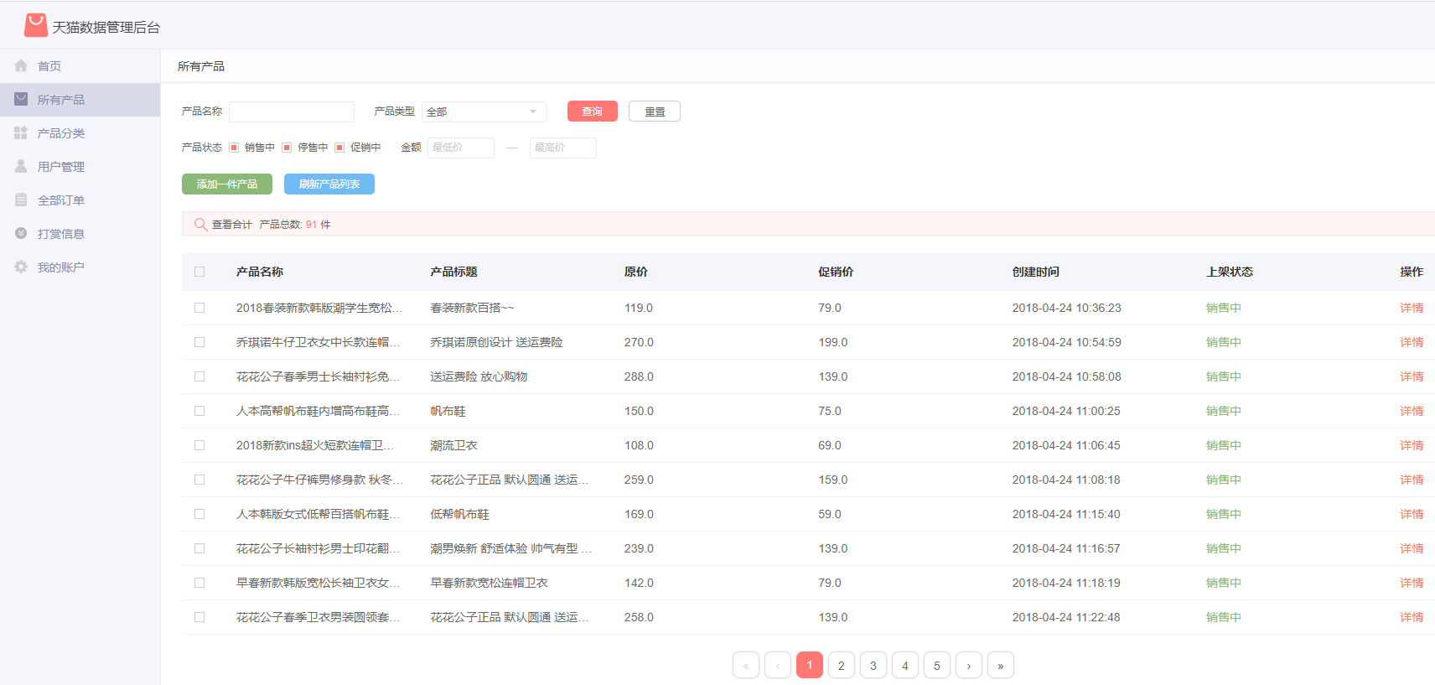Click the 产品名称 search input field
Image resolution: width=1435 pixels, height=685 pixels.
tap(292, 112)
